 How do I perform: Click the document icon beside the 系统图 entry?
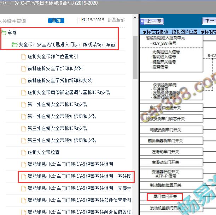pyautogui.click(x=24, y=177)
